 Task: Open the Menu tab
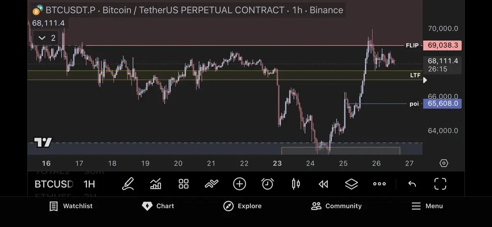[427, 206]
